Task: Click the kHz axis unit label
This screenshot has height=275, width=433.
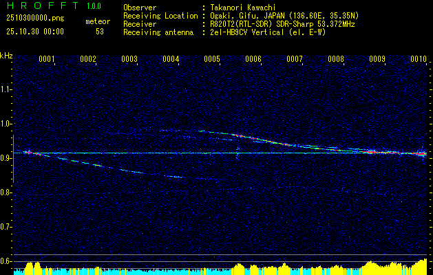Action: [x=6, y=56]
